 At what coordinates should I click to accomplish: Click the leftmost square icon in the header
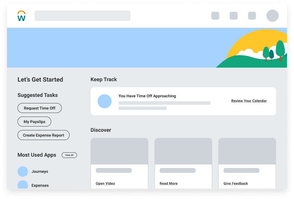pos(215,16)
